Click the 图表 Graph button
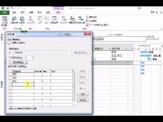The image size is (163, 122). pyautogui.click(x=83, y=89)
